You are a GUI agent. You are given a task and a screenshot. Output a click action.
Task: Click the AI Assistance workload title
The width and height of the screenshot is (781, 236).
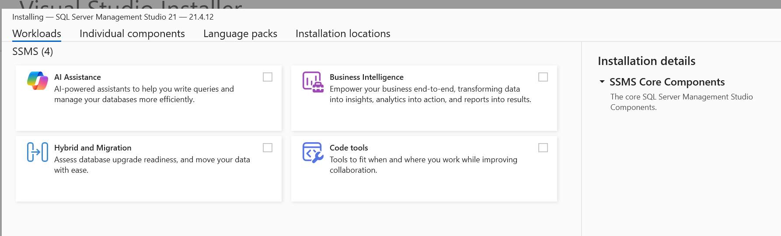(77, 77)
